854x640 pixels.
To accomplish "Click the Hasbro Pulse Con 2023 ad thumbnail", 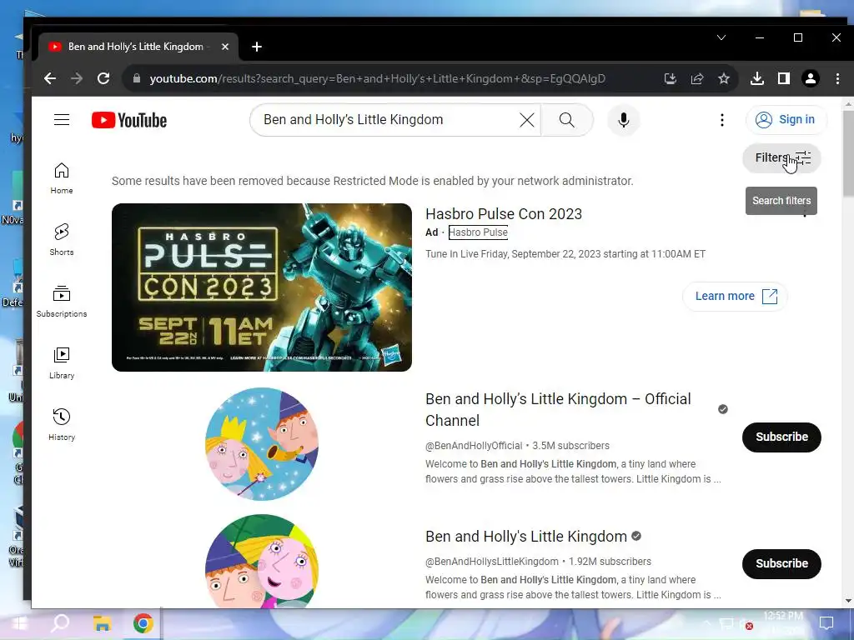I will pos(261,287).
